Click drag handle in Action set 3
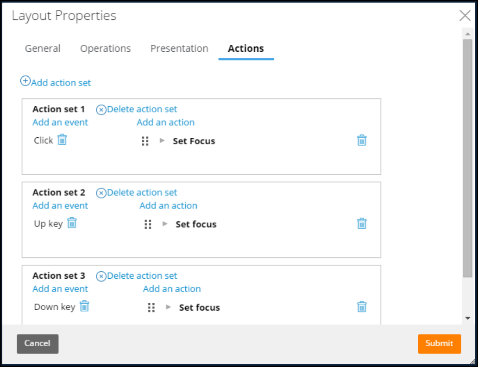 [151, 307]
